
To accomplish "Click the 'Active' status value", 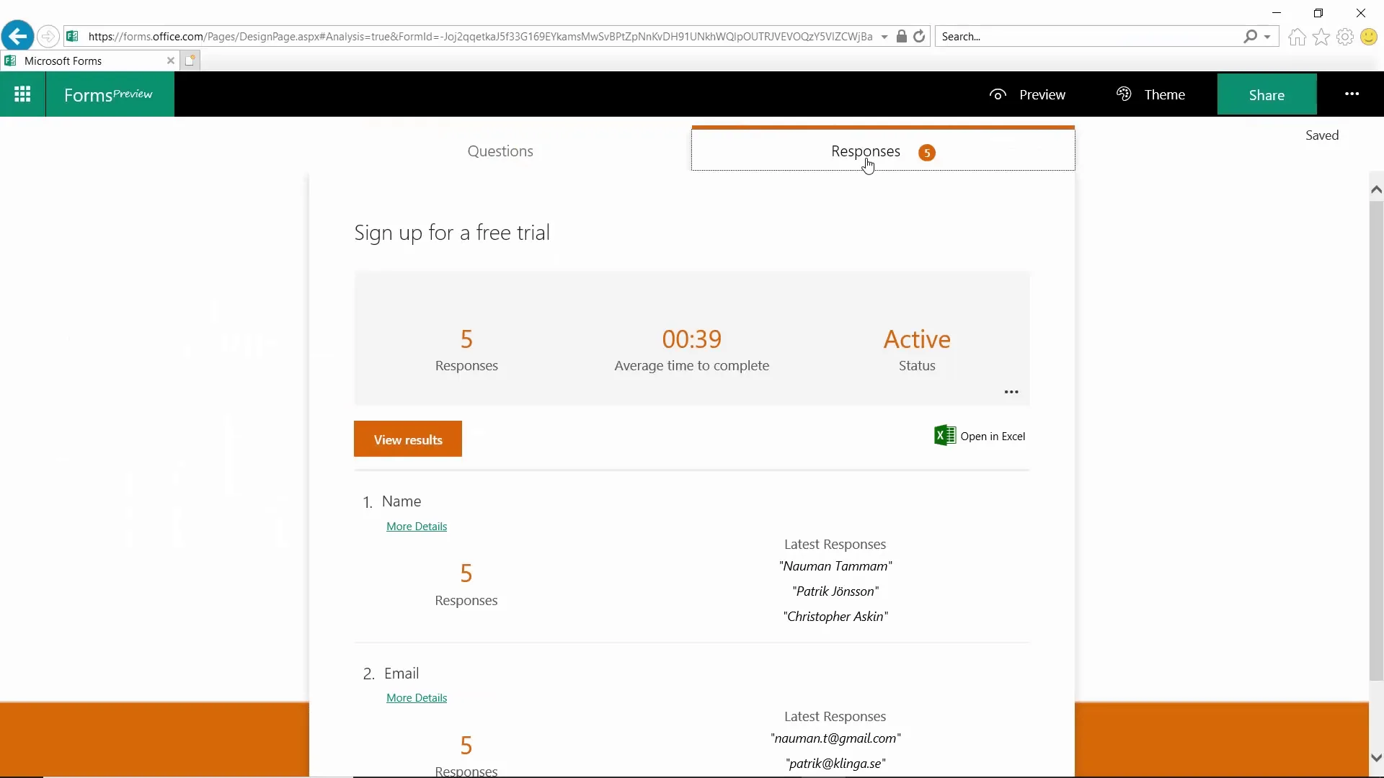I will (917, 339).
